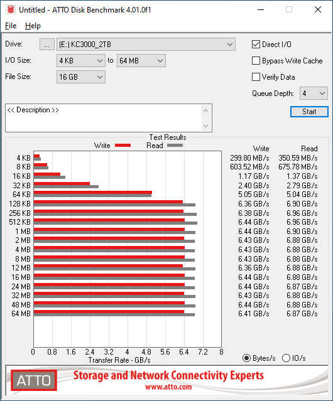Open the Help menu
Viewport: 333px width, 401px height.
point(33,26)
